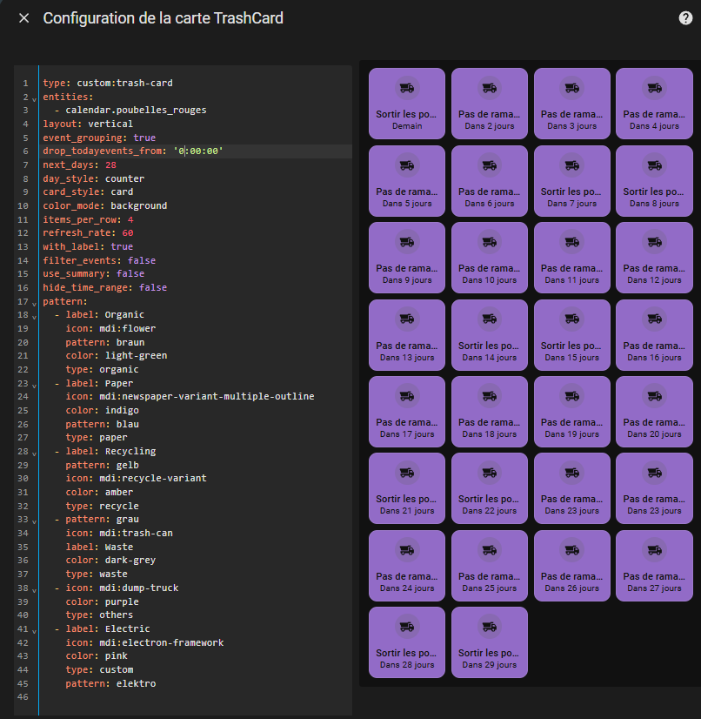Screen dimensions: 701x719
Task: Click truck icon on the Demain card
Action: tap(407, 88)
